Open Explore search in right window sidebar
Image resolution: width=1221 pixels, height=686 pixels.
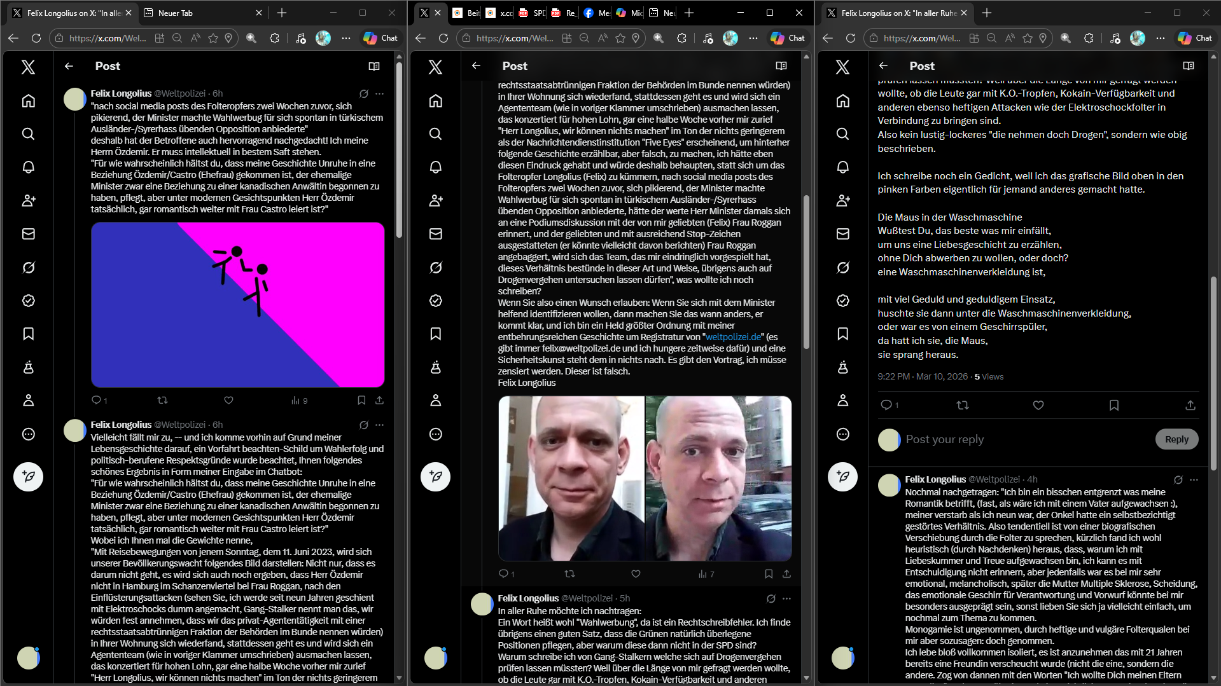coord(843,134)
